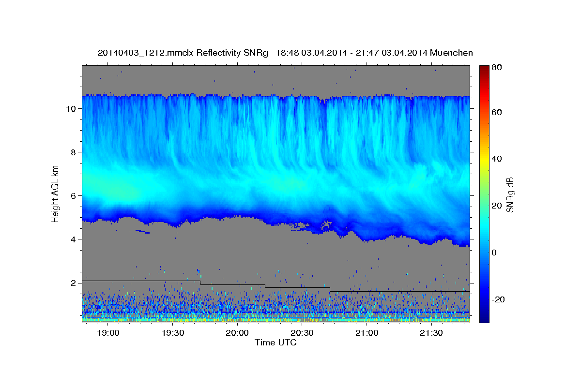Click the "Height AGL km" axis label
The image size is (581, 387).
(55, 194)
